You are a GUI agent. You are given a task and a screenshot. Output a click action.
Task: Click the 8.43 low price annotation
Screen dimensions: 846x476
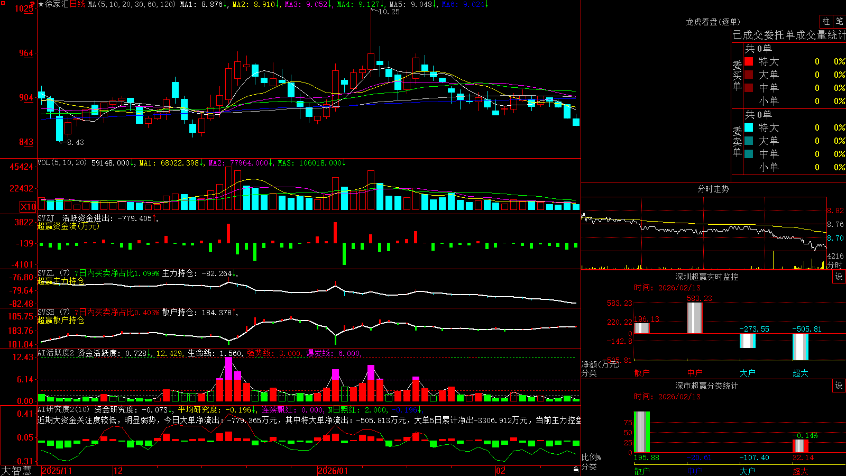coord(75,142)
